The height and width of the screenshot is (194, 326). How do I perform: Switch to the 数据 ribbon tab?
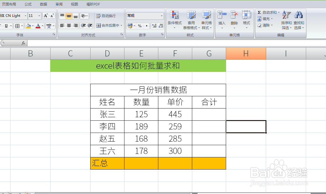(43, 4)
